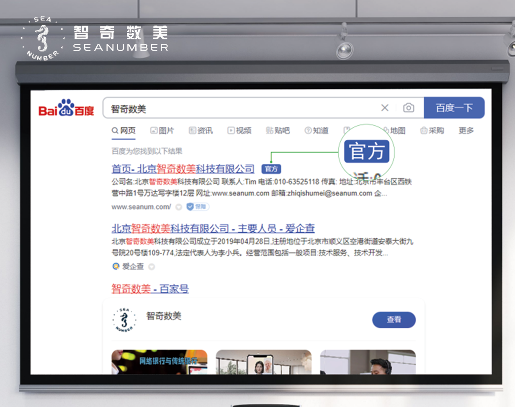Click the www.seanum.com/ URL
515x407 pixels.
[x=141, y=206]
